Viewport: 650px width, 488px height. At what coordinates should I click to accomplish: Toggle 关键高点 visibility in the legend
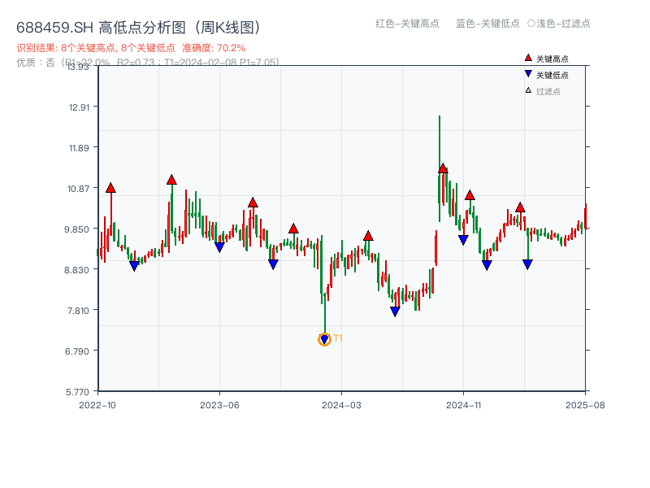[543, 58]
